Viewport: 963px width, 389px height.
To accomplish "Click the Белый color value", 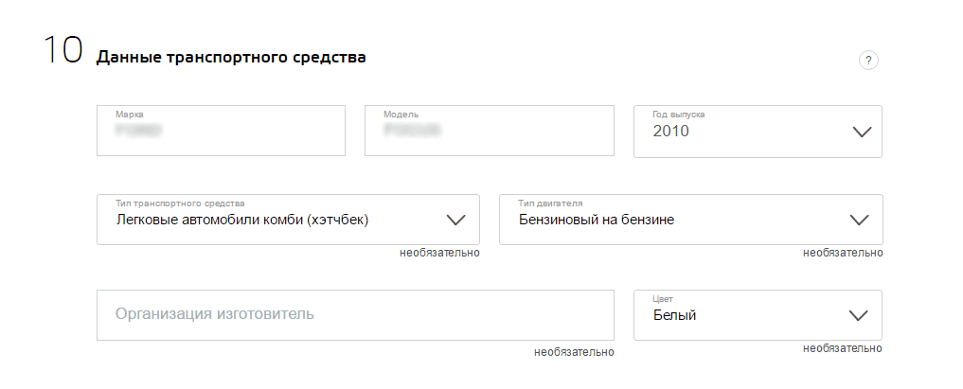I will pos(675,315).
